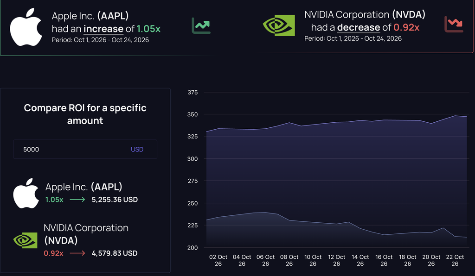Click the 06 Oct 26 x-axis label
This screenshot has height=276, width=475.
click(x=265, y=260)
